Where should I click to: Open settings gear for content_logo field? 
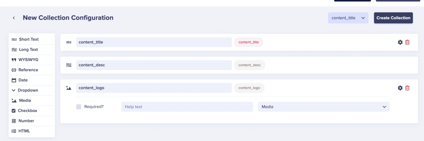click(x=400, y=88)
